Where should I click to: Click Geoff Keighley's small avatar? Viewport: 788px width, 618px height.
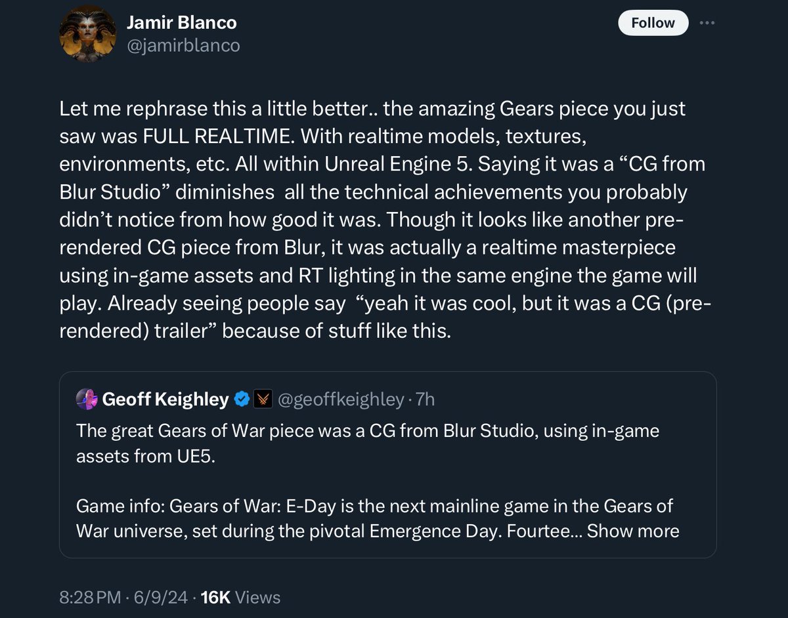(x=87, y=399)
